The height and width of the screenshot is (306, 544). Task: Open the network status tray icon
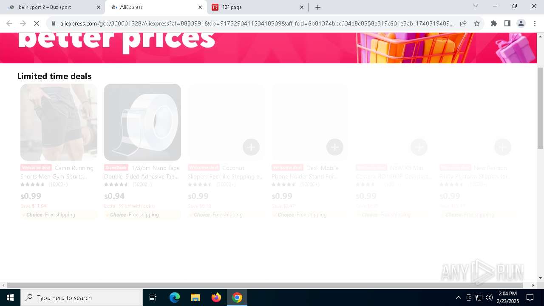point(479,297)
